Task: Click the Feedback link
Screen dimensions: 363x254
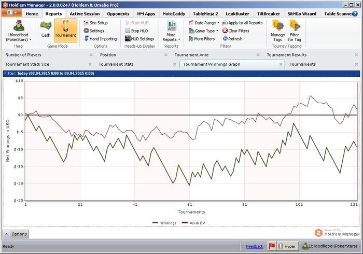Action: [255, 246]
